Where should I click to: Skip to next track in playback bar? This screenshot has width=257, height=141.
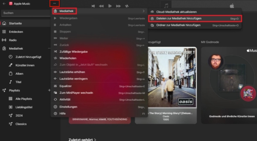[119, 6]
